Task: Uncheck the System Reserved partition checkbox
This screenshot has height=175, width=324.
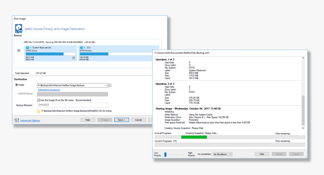Action: tap(73, 58)
